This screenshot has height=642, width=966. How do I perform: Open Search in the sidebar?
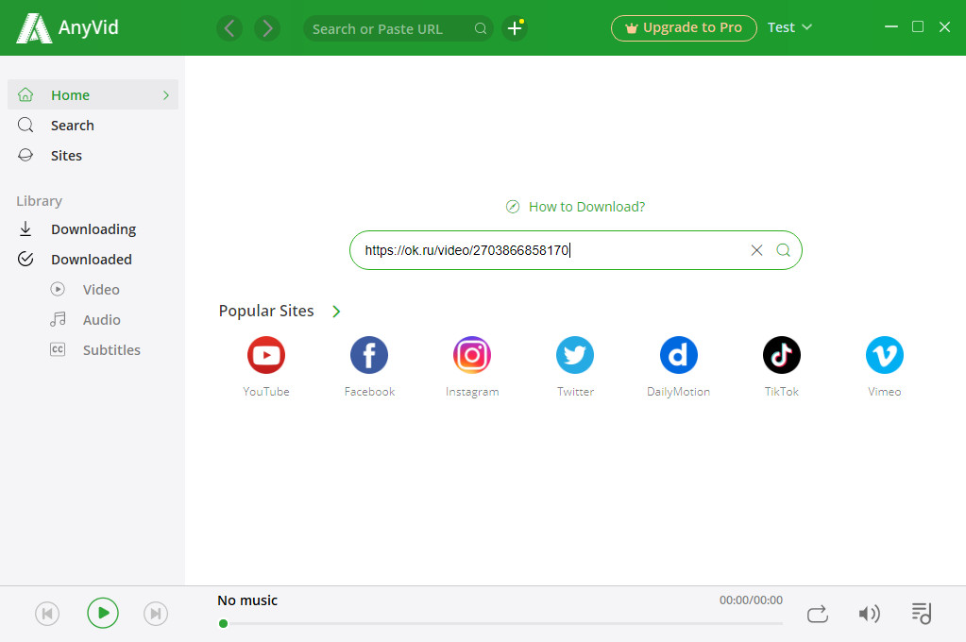[93, 125]
